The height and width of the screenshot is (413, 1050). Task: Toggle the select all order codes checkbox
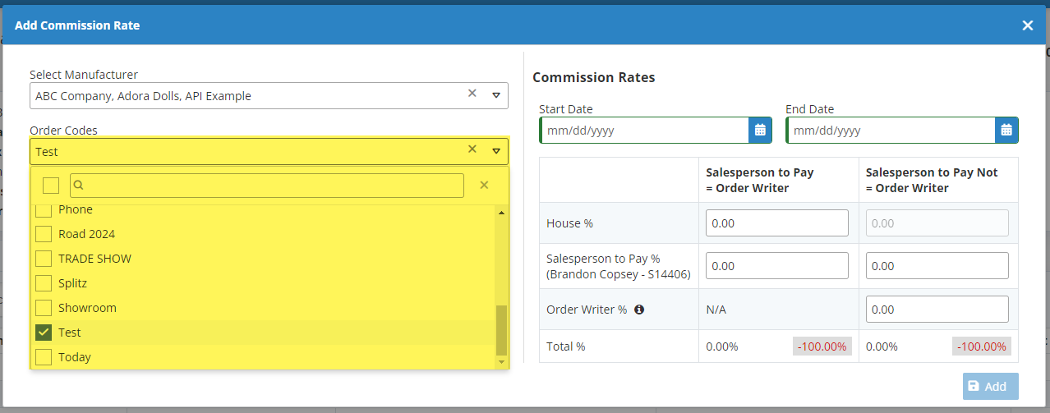(x=51, y=186)
